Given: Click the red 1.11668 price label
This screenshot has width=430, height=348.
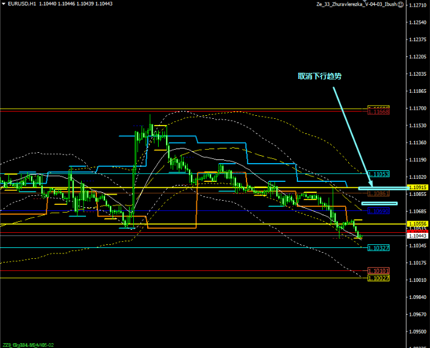Looking at the screenshot, I should pyautogui.click(x=379, y=112).
